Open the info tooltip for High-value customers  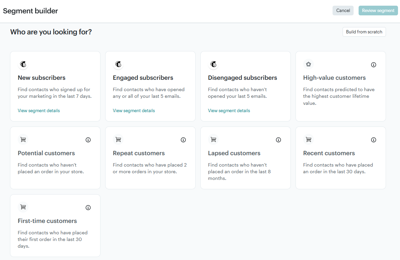click(374, 65)
